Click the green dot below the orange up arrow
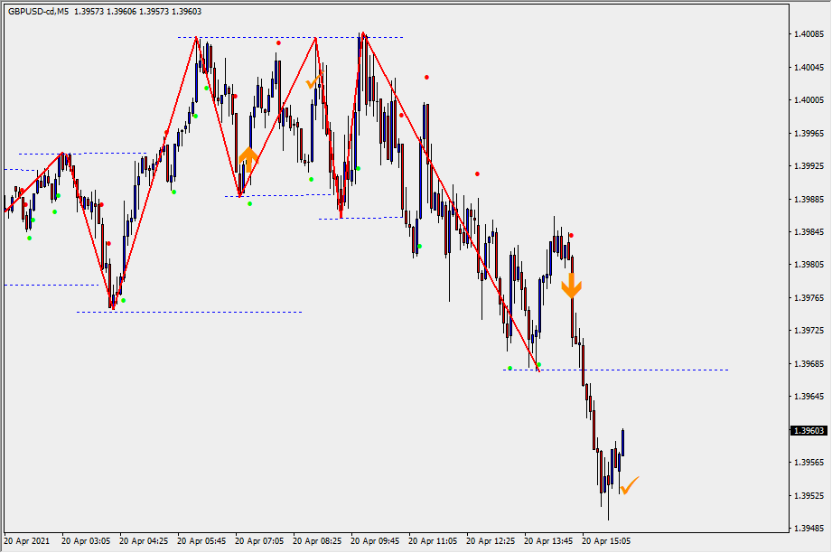This screenshot has width=832, height=553. 250,203
